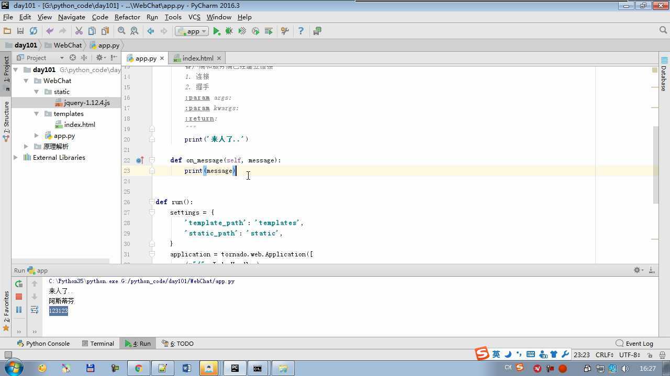The image size is (670, 376).
Task: Collapse the templates folder node
Action: [x=37, y=113]
